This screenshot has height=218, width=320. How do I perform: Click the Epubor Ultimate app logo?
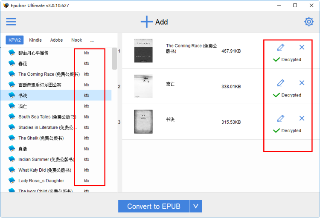6,6
